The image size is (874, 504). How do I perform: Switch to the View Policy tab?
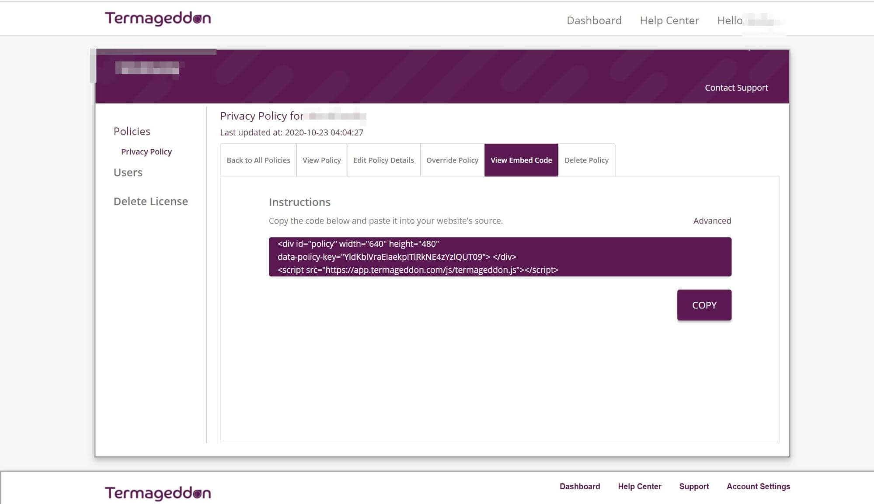(322, 160)
